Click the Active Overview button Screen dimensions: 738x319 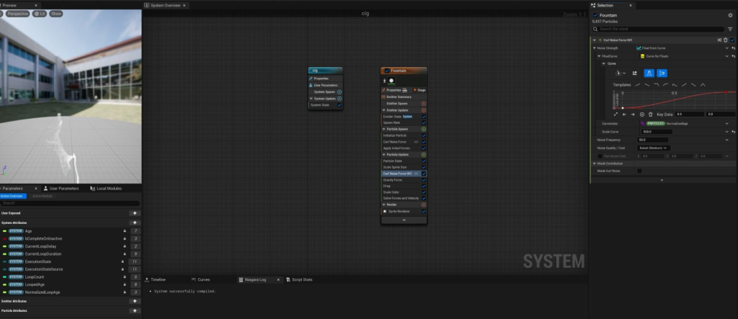(x=13, y=196)
